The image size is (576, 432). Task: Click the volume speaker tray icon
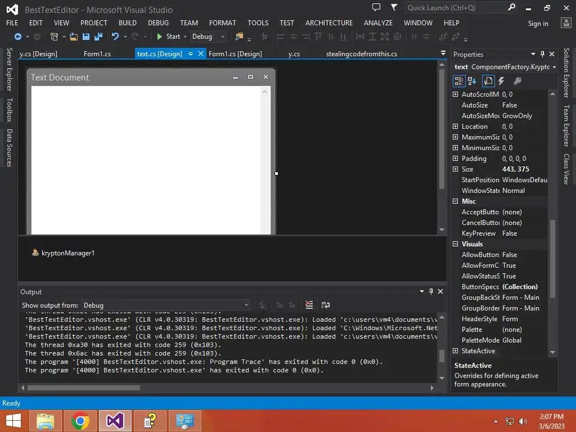tap(523, 421)
